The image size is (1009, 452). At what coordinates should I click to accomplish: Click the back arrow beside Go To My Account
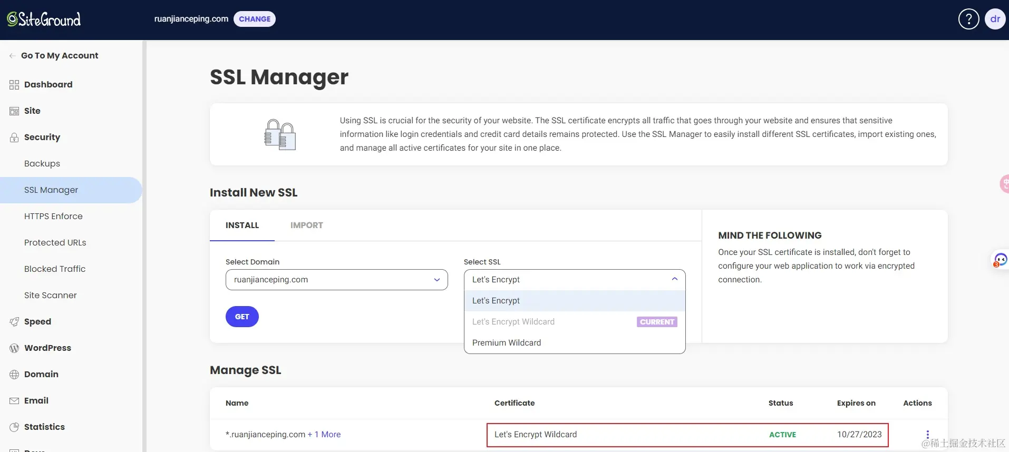point(12,56)
